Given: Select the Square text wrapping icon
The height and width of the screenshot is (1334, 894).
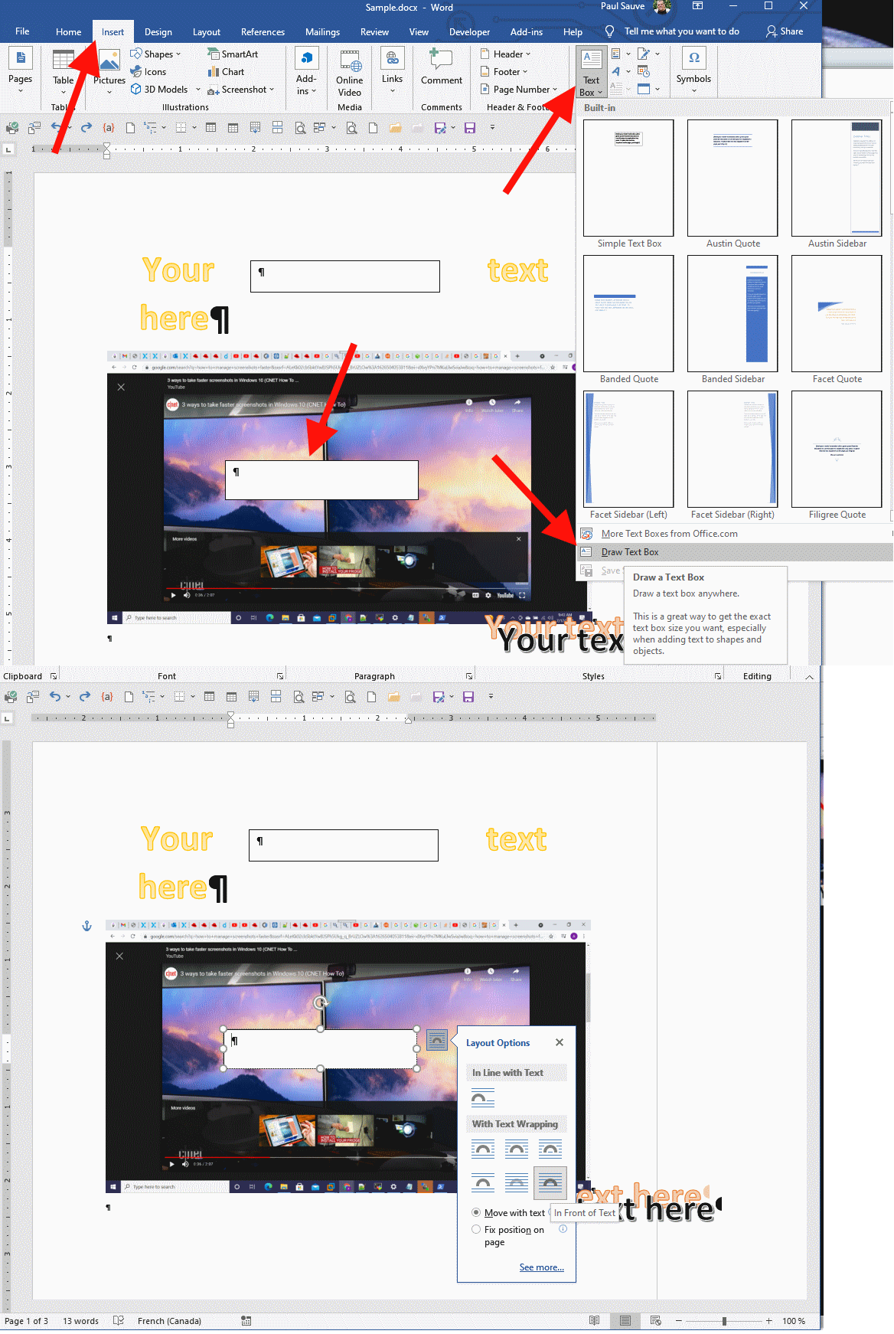Looking at the screenshot, I should click(x=483, y=1149).
